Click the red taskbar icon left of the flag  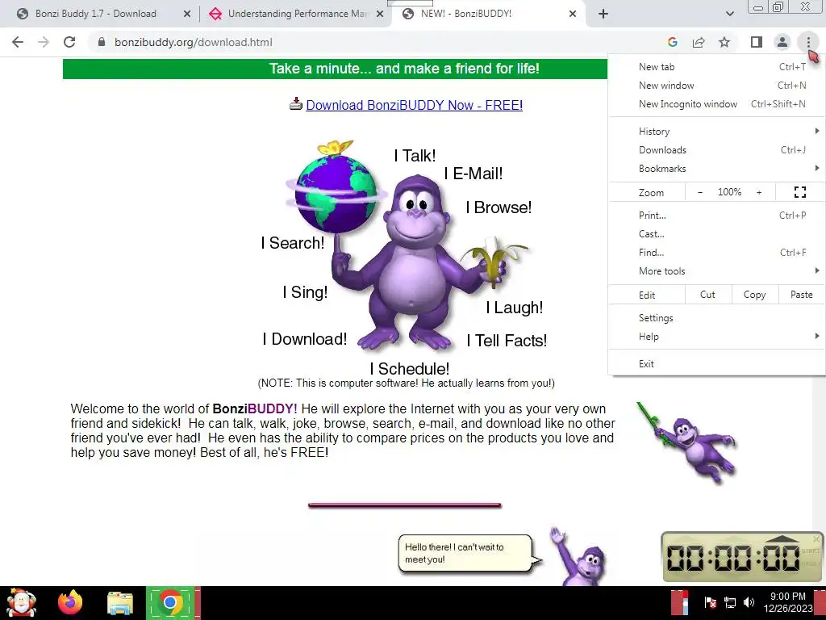click(x=680, y=602)
